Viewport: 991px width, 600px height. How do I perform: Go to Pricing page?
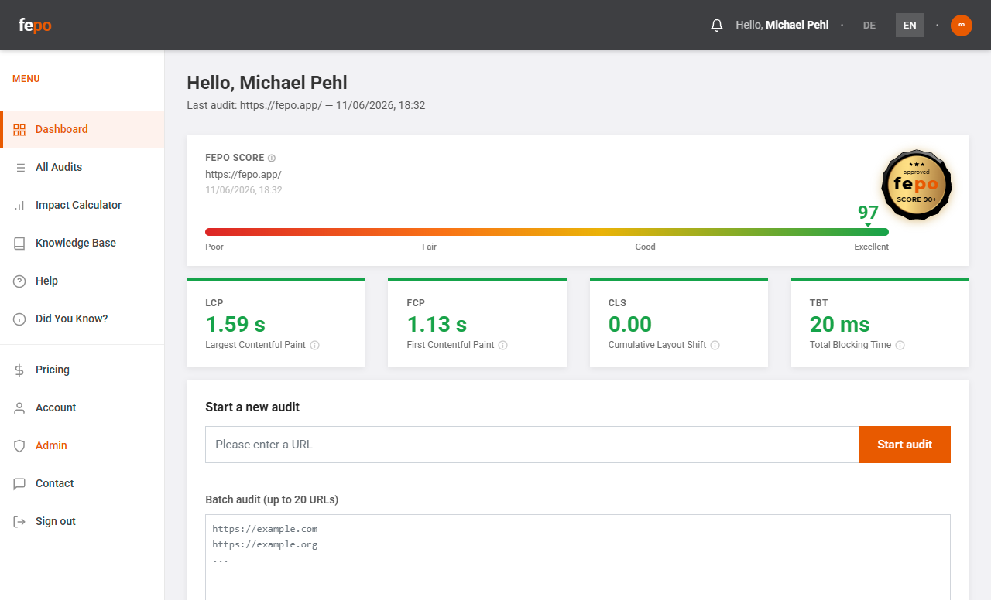pos(82,370)
